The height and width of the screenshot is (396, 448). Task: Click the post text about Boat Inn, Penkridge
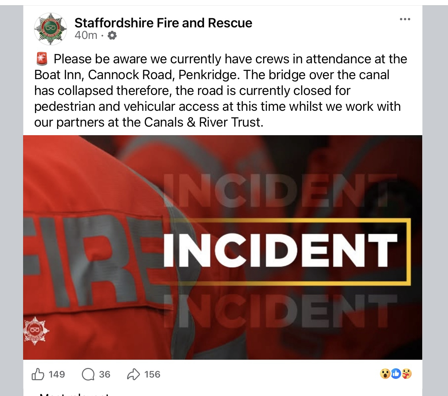click(221, 91)
